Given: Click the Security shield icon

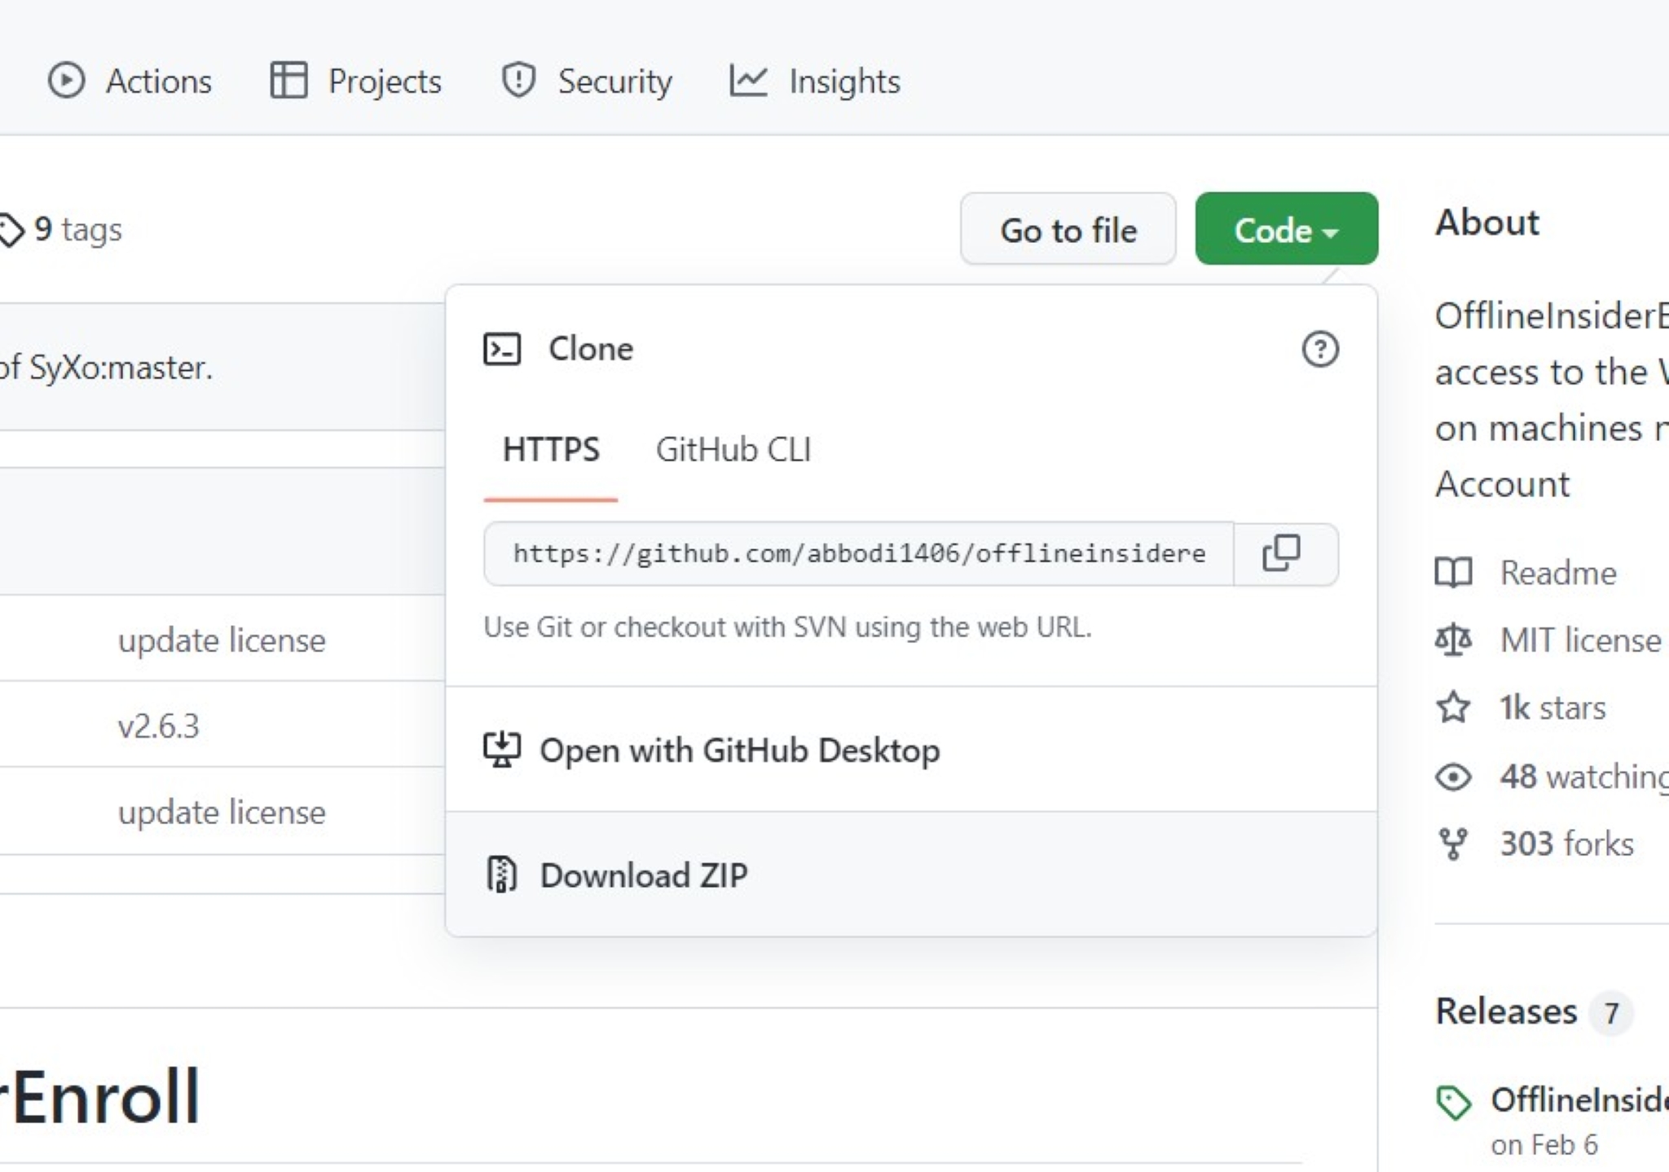Looking at the screenshot, I should click(x=518, y=81).
